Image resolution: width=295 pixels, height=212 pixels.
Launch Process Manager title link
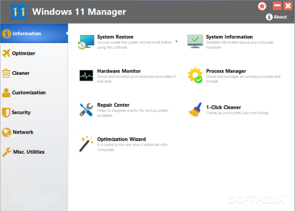click(226, 71)
